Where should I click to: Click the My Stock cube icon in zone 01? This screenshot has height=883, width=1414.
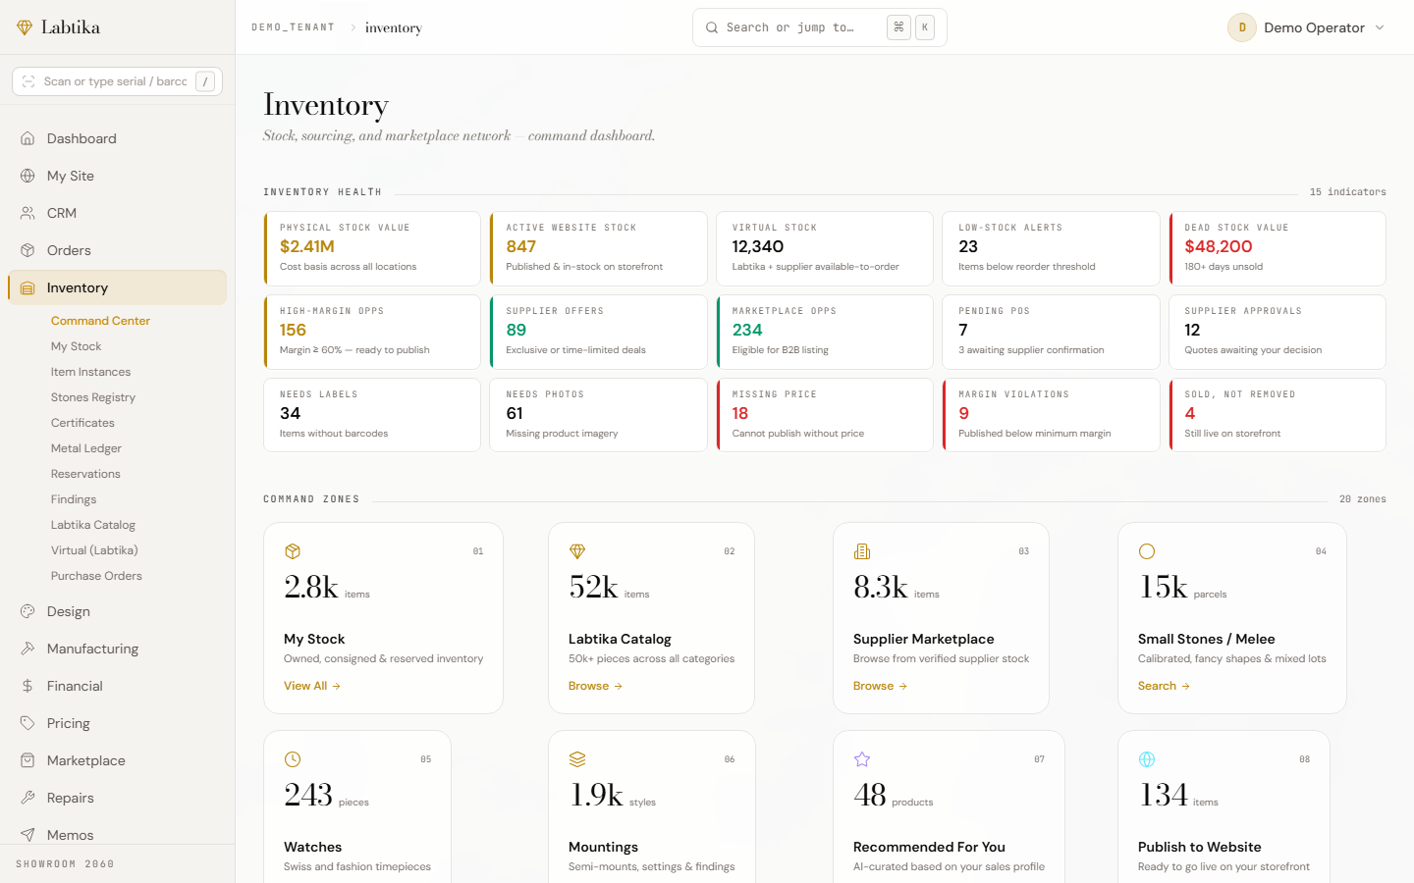pos(293,551)
